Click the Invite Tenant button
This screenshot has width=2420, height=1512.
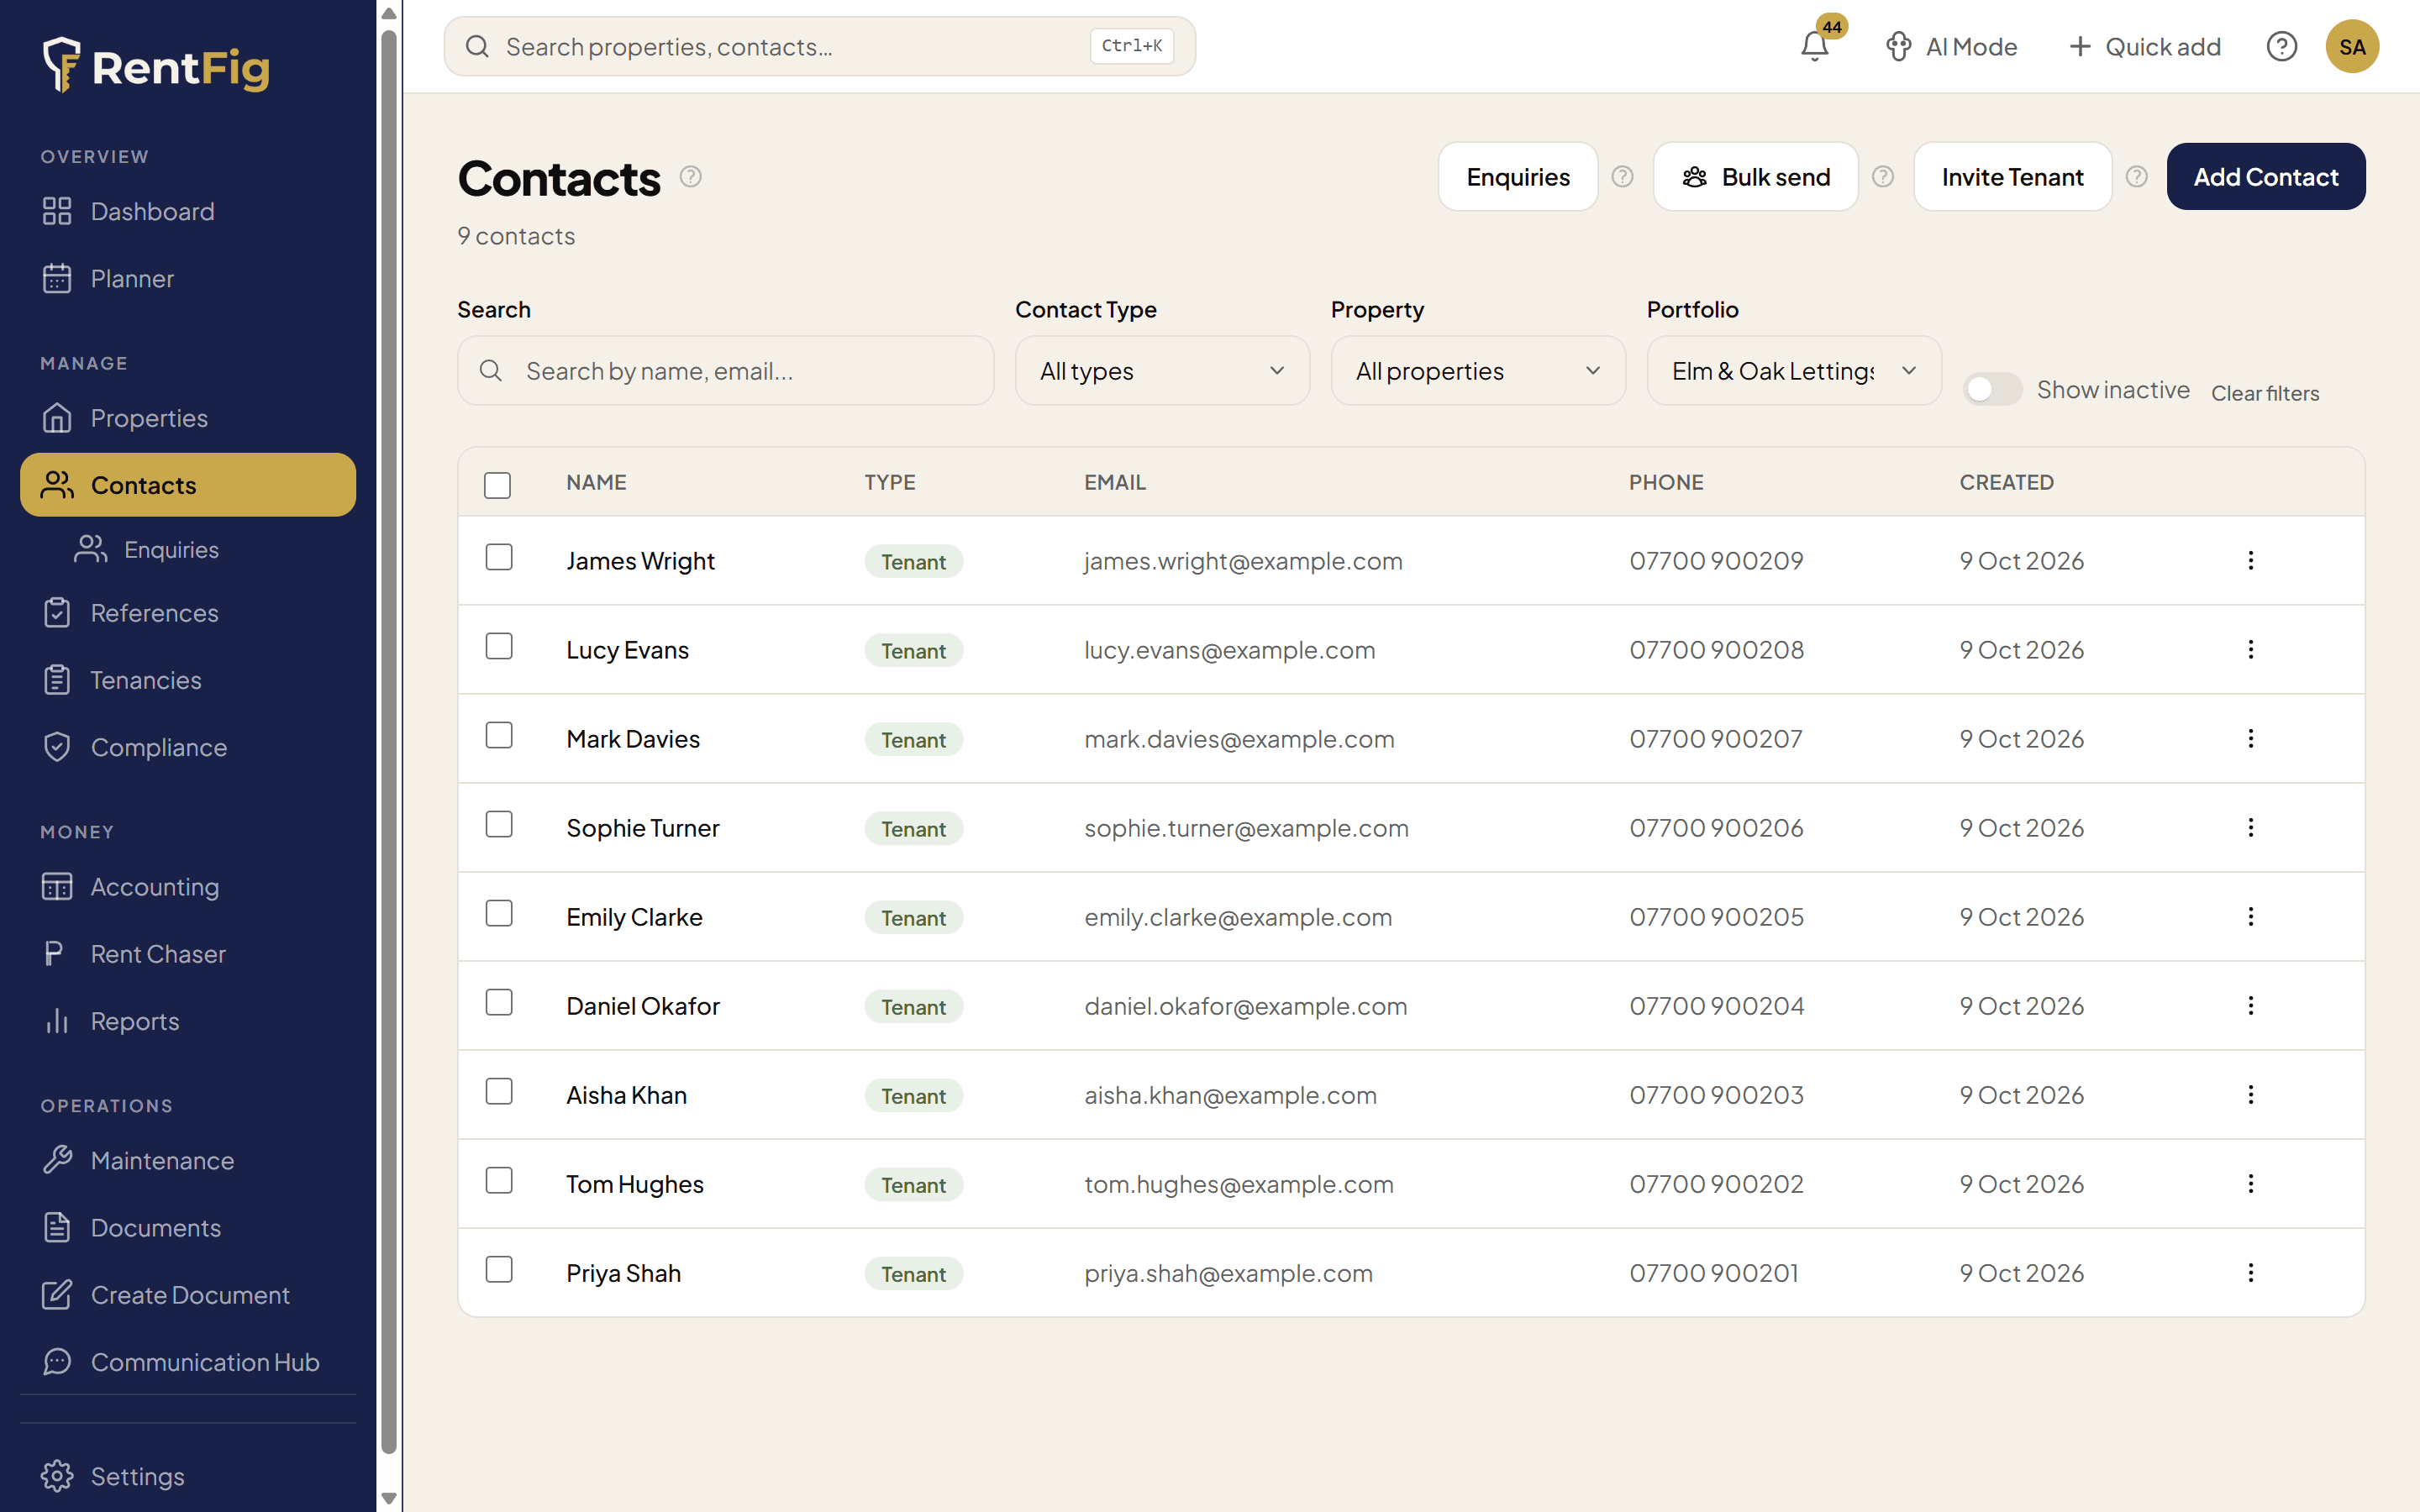click(2012, 177)
